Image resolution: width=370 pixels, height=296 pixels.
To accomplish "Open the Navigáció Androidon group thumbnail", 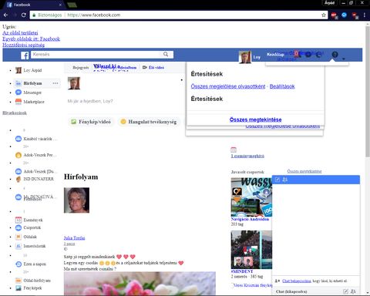I will pyautogui.click(x=251, y=197).
